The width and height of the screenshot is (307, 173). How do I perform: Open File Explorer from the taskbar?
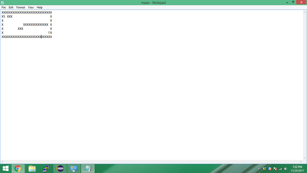click(x=32, y=168)
